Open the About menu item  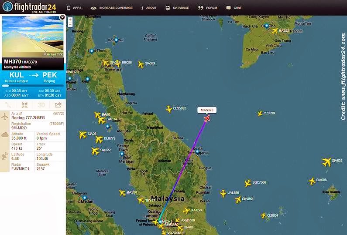(x=149, y=8)
